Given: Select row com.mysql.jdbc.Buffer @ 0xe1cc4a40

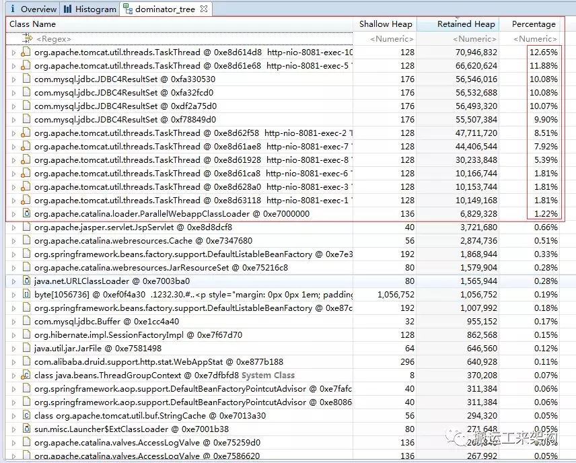Looking at the screenshot, I should pyautogui.click(x=282, y=322).
